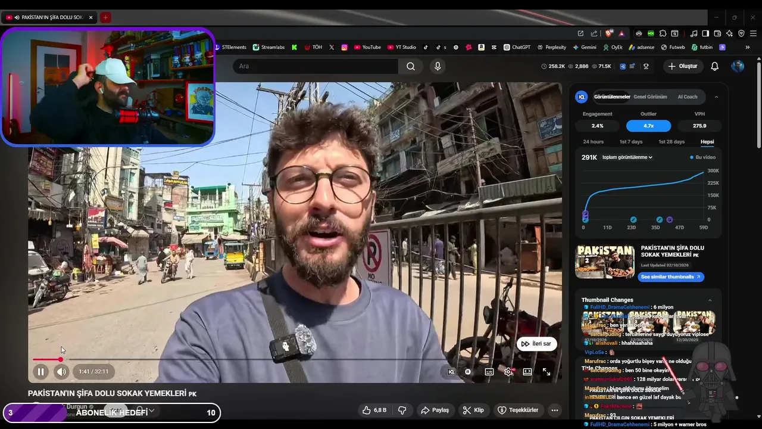762x429 pixels.
Task: Click the Teşekkürler button
Action: pos(518,410)
